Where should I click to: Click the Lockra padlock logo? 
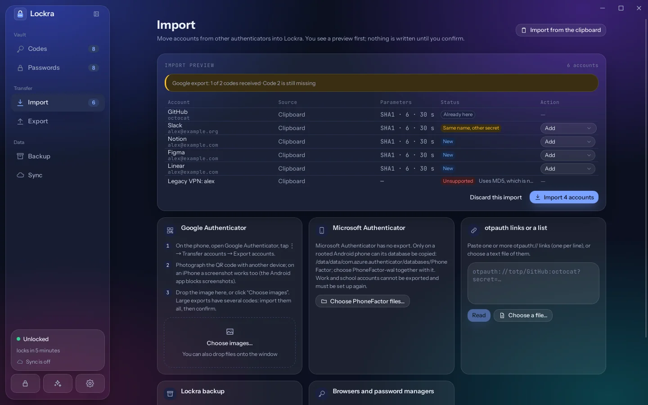[x=20, y=14]
